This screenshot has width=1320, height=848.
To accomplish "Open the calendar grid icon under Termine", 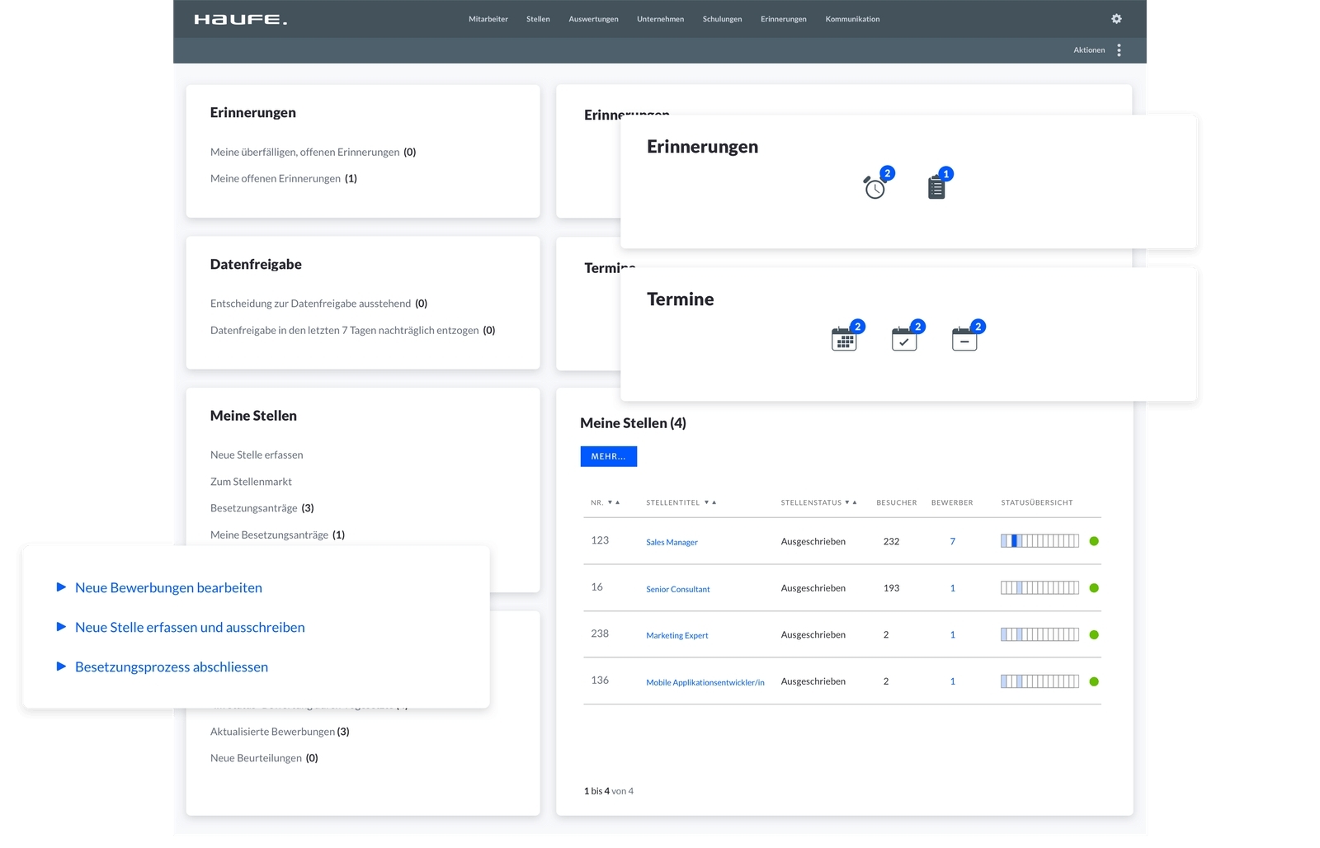I will [x=844, y=339].
